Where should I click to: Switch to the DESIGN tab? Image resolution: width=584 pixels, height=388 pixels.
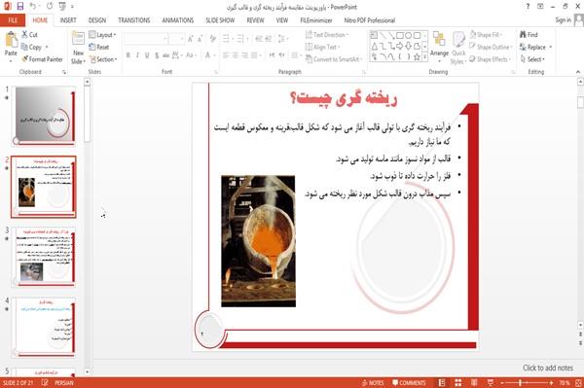click(96, 20)
